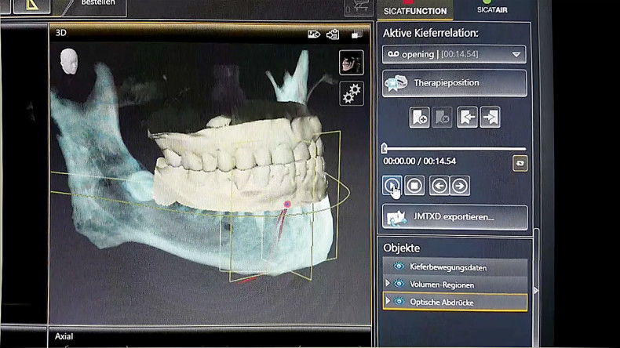
Task: Open the Bestellen workflow step
Action: pyautogui.click(x=97, y=4)
